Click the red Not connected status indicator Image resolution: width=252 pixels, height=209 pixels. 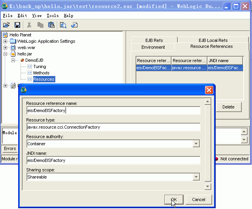tap(216, 159)
